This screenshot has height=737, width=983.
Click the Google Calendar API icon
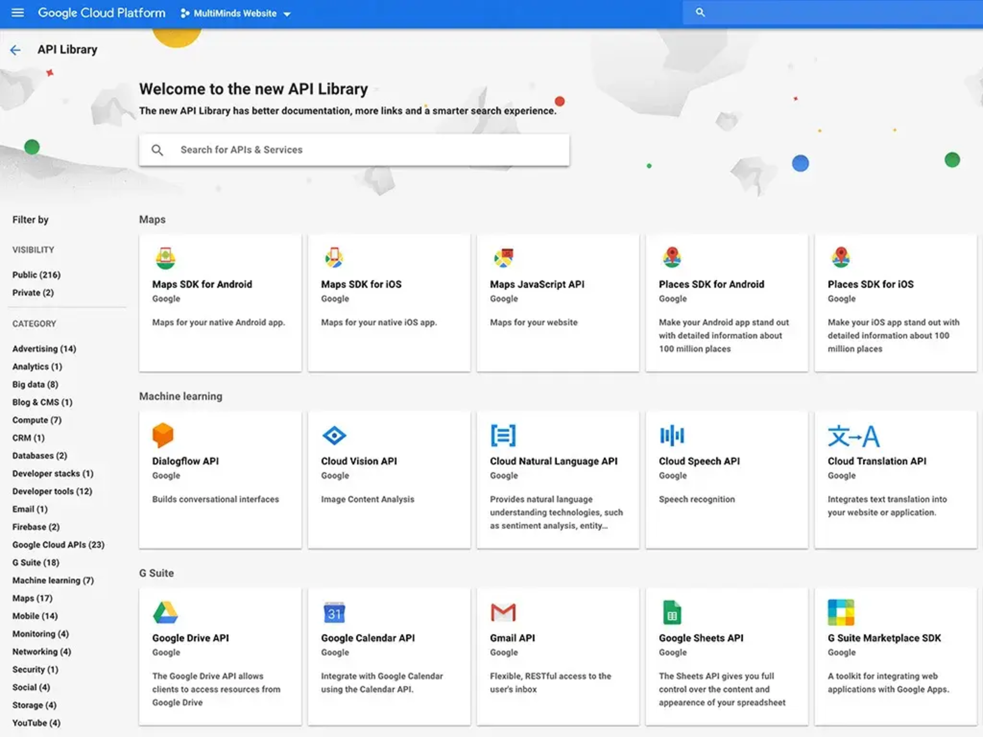pyautogui.click(x=334, y=612)
